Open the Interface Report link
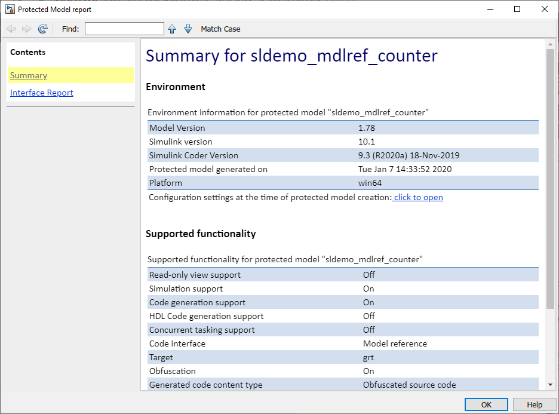The height and width of the screenshot is (414, 559). 42,93
